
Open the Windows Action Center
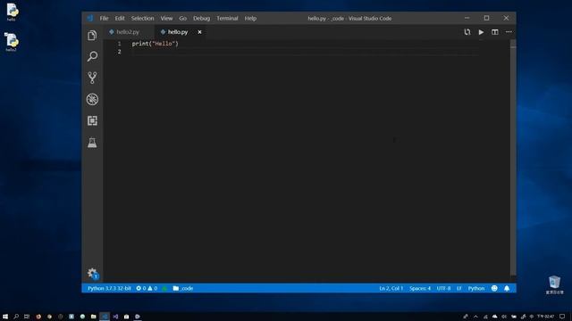(562, 317)
